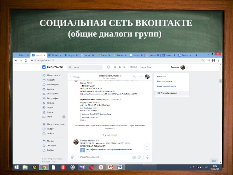The image size is (233, 175).
Task: Open VK Pay in sidebar
Action: click(x=48, y=129)
